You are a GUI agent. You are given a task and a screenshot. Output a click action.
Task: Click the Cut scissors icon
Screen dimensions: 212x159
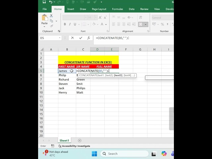tap(51, 16)
